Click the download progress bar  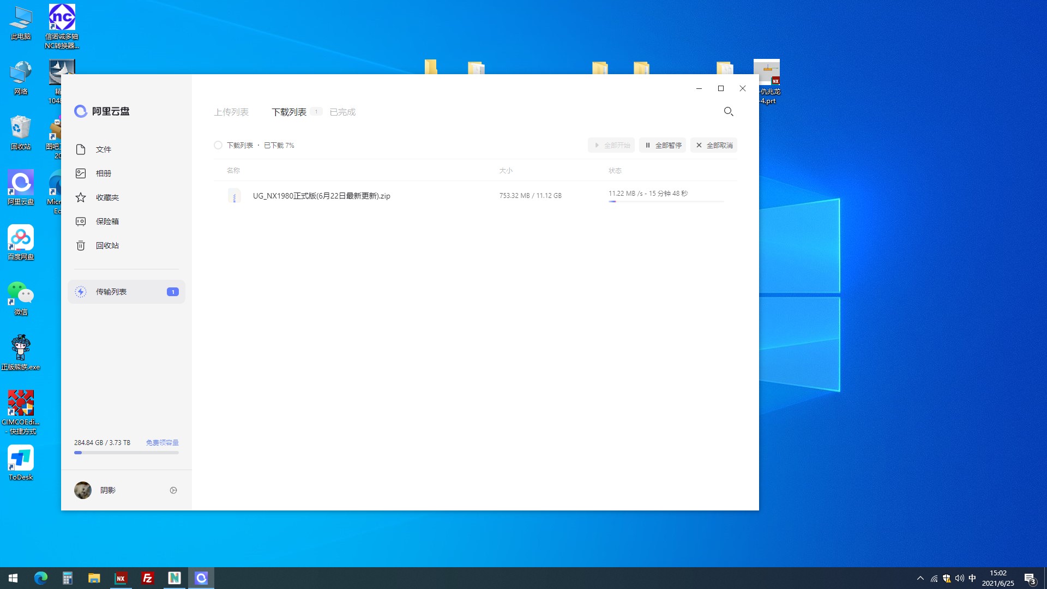click(x=666, y=202)
